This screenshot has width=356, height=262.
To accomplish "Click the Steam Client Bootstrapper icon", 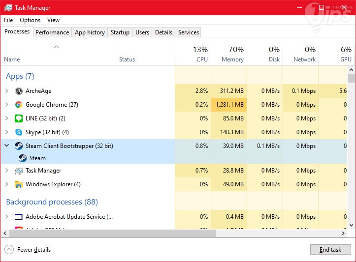I will pyautogui.click(x=19, y=146).
